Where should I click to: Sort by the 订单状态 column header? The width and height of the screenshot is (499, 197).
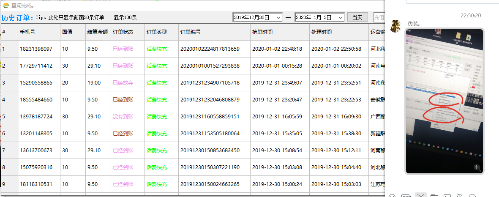point(123,32)
